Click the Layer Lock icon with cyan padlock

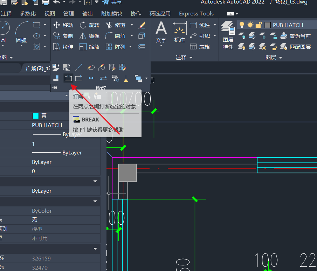point(273,36)
